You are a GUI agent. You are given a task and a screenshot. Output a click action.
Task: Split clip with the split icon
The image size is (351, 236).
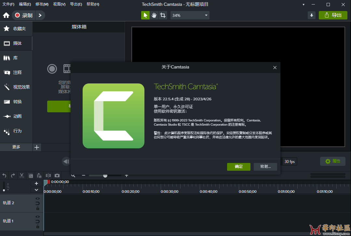tap(48, 175)
